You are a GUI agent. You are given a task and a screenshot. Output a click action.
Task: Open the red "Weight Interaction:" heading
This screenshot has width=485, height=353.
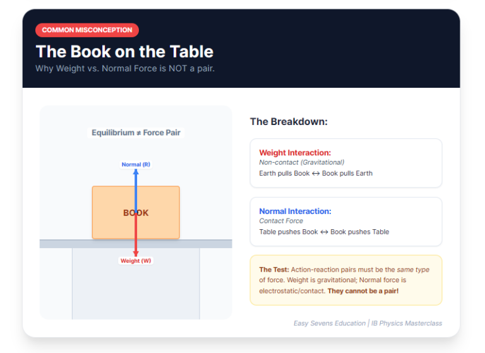point(295,153)
